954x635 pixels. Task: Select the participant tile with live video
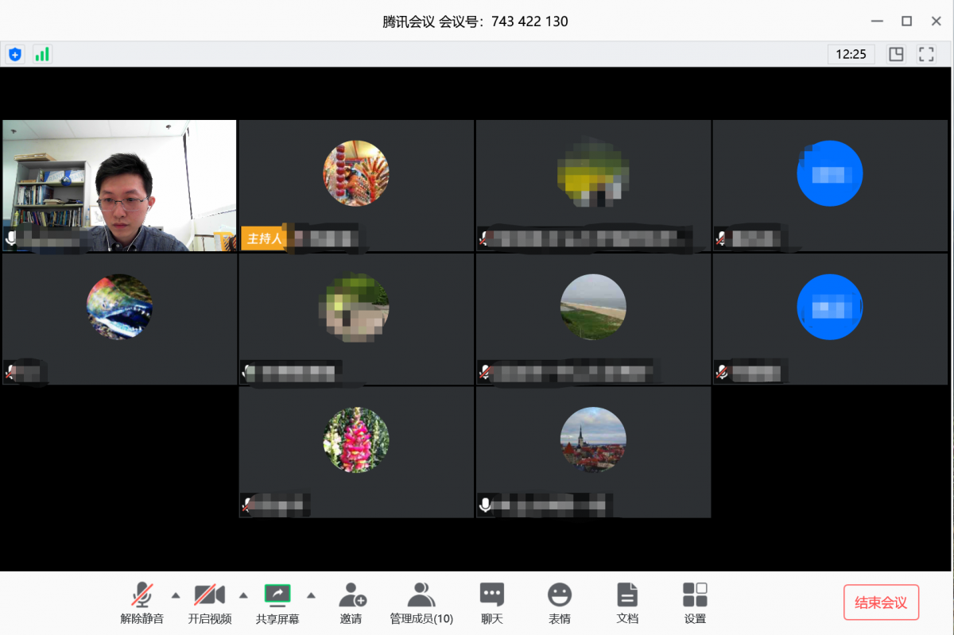point(119,186)
